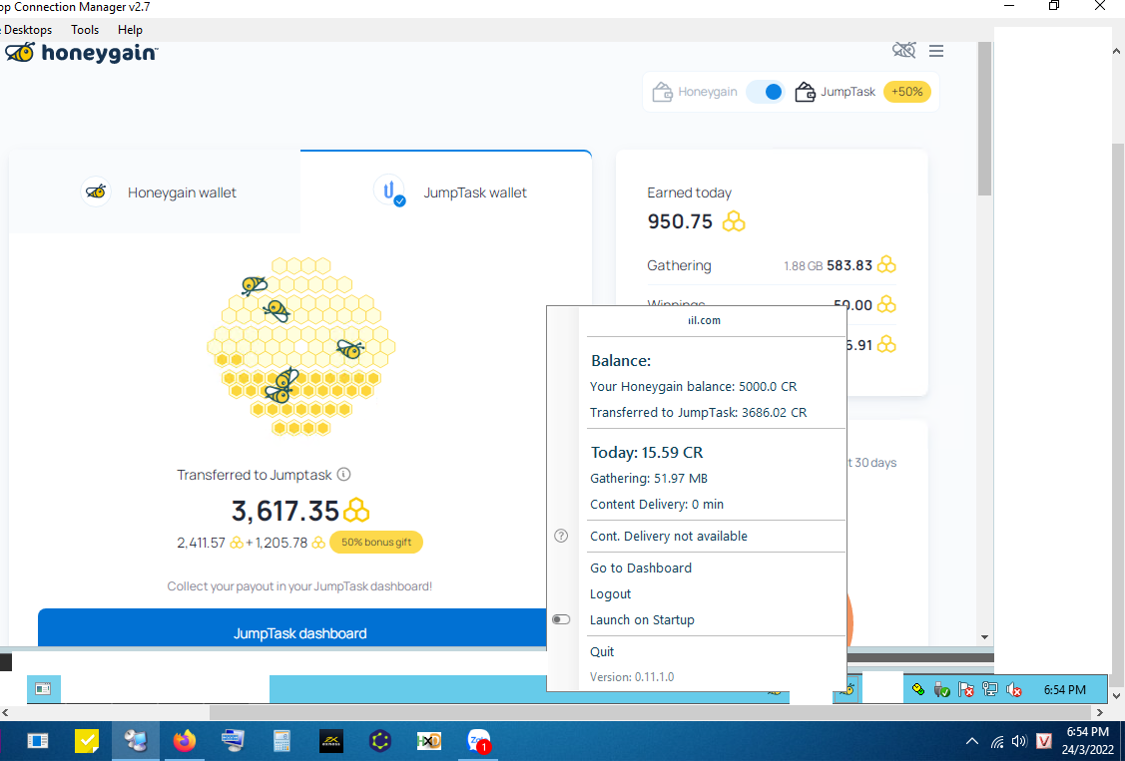Switch to the JumpTask wallet tab
This screenshot has width=1125, height=761.
[451, 192]
